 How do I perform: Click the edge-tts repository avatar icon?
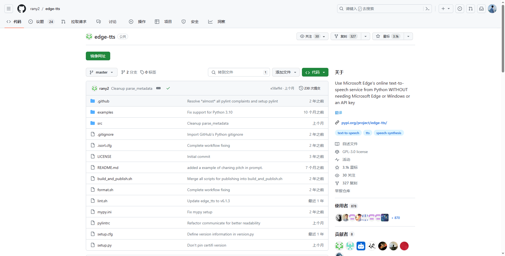(89, 36)
